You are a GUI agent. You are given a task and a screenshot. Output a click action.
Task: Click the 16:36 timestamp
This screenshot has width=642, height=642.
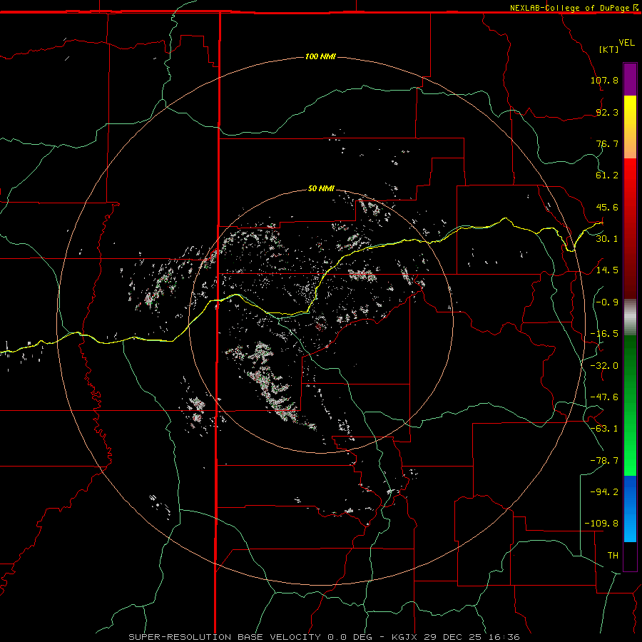[504, 637]
